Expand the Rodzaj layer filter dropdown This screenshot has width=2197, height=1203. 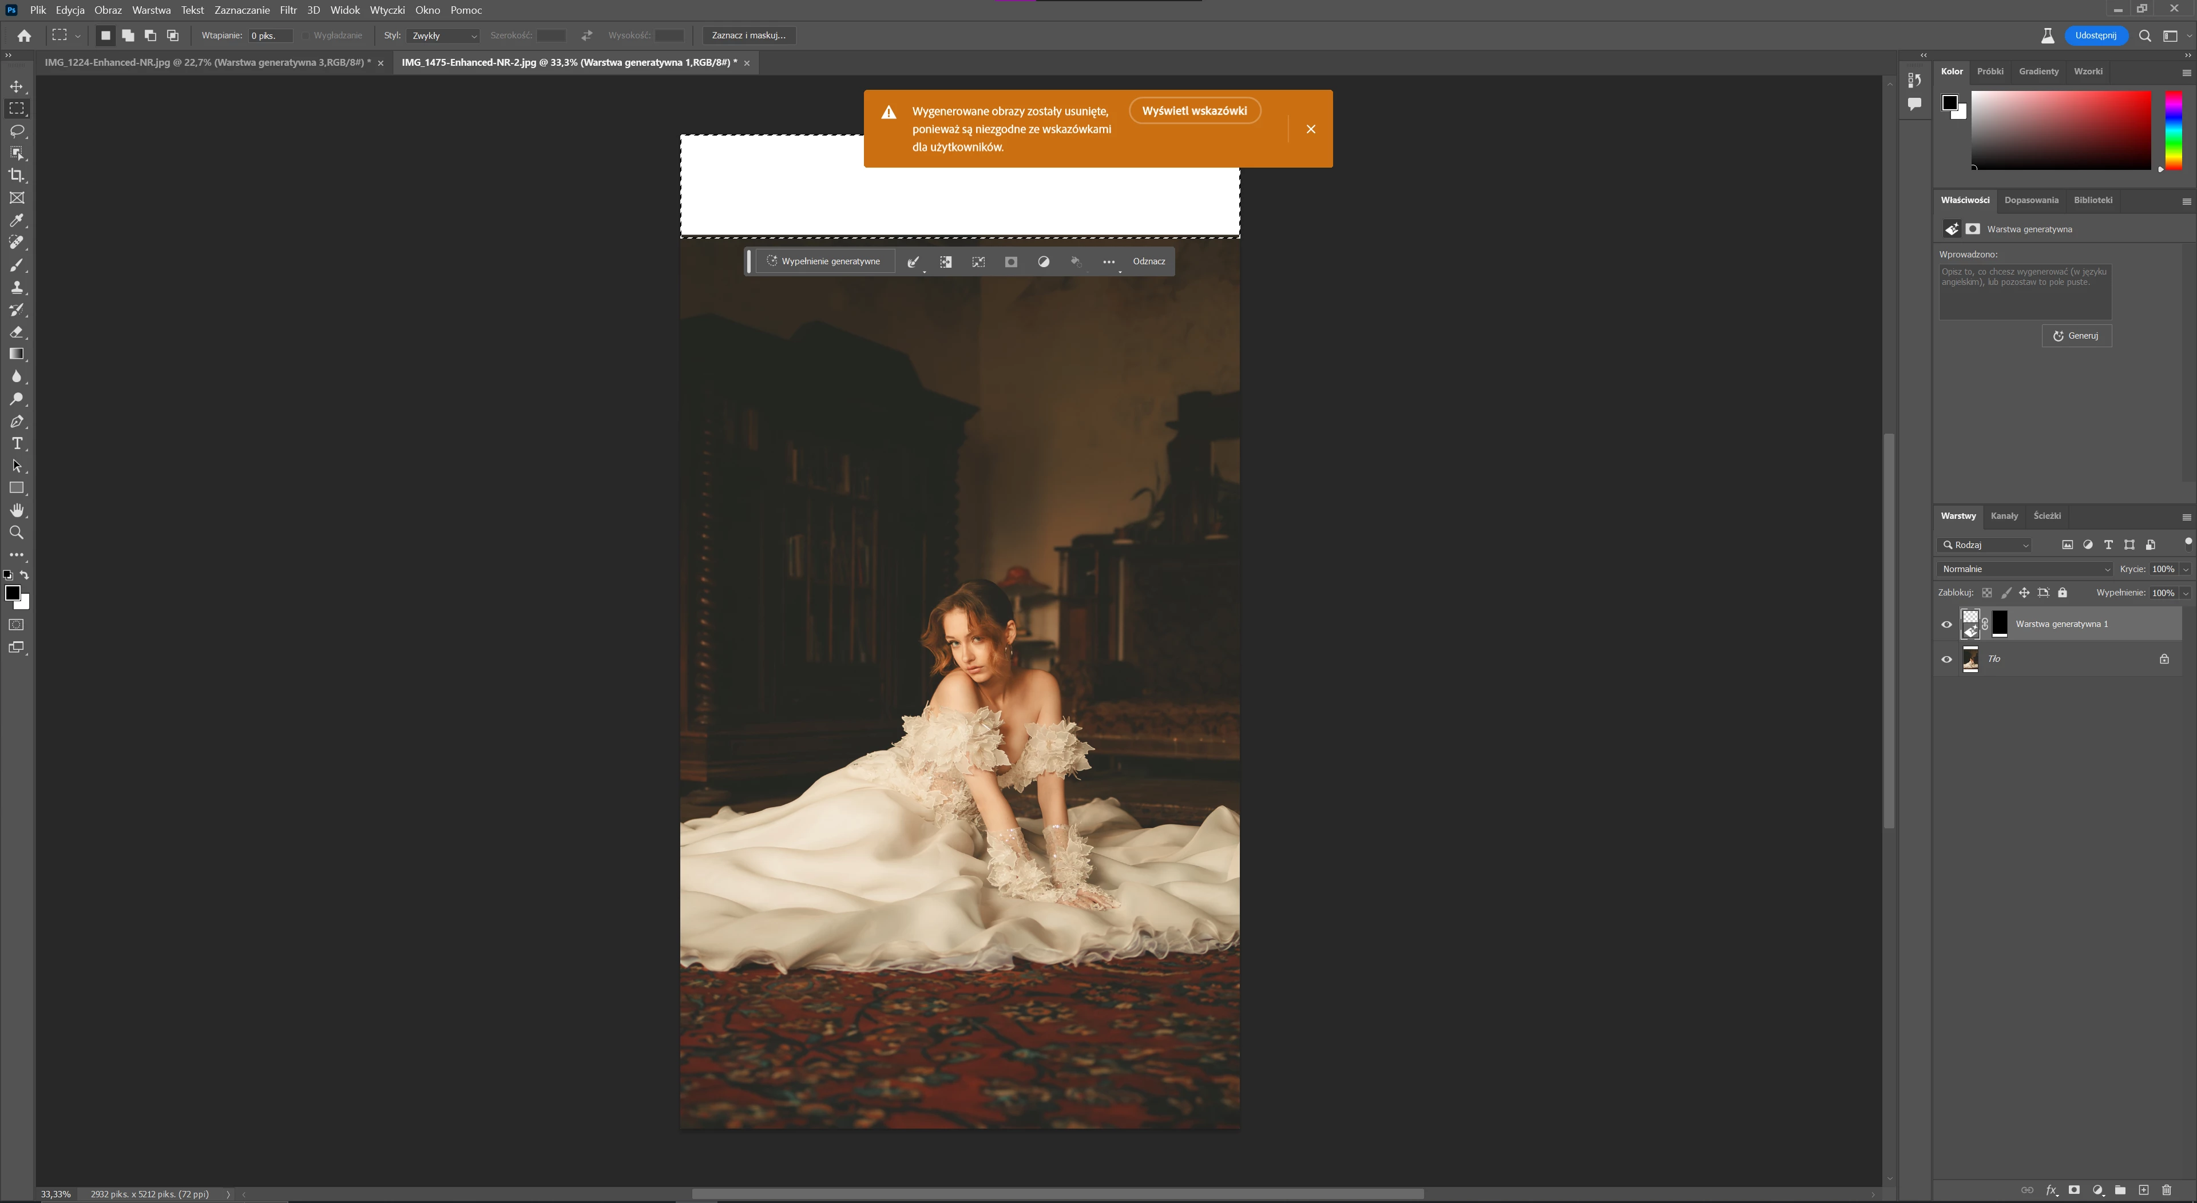click(1985, 545)
